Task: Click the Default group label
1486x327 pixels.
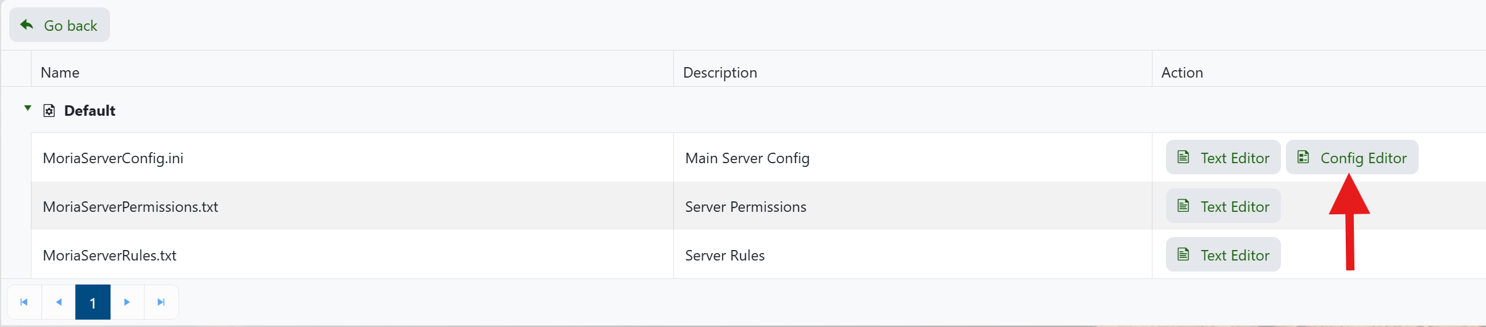Action: coord(90,111)
